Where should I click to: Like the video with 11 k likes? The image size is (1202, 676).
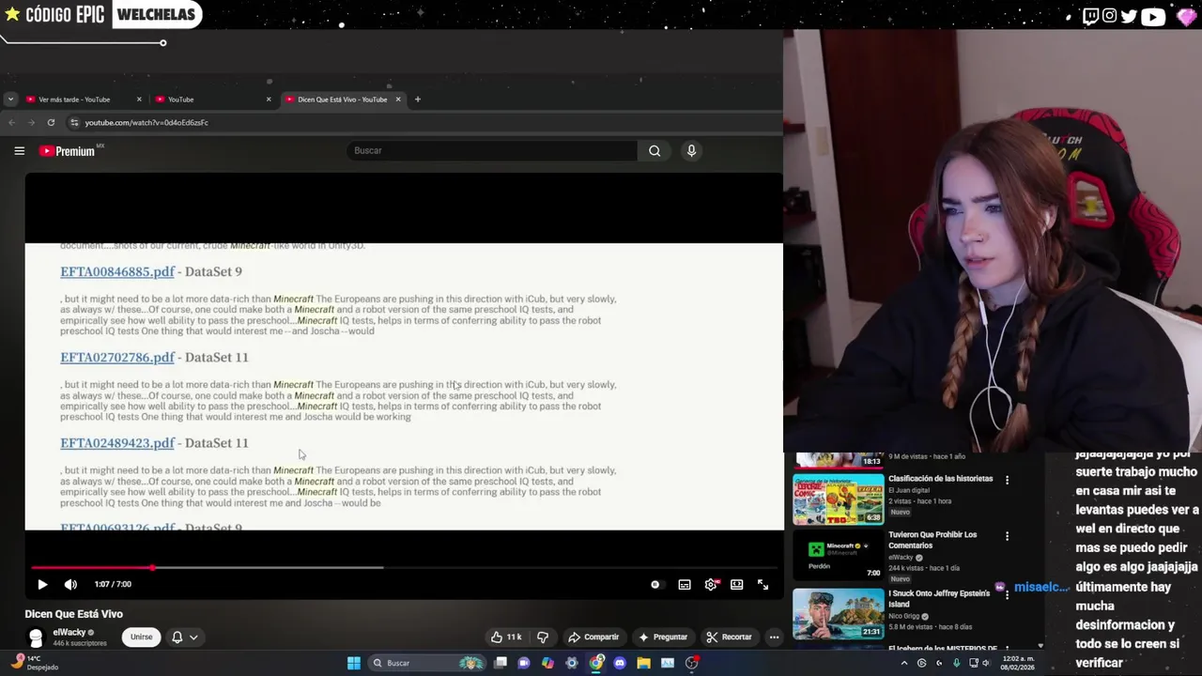click(506, 637)
